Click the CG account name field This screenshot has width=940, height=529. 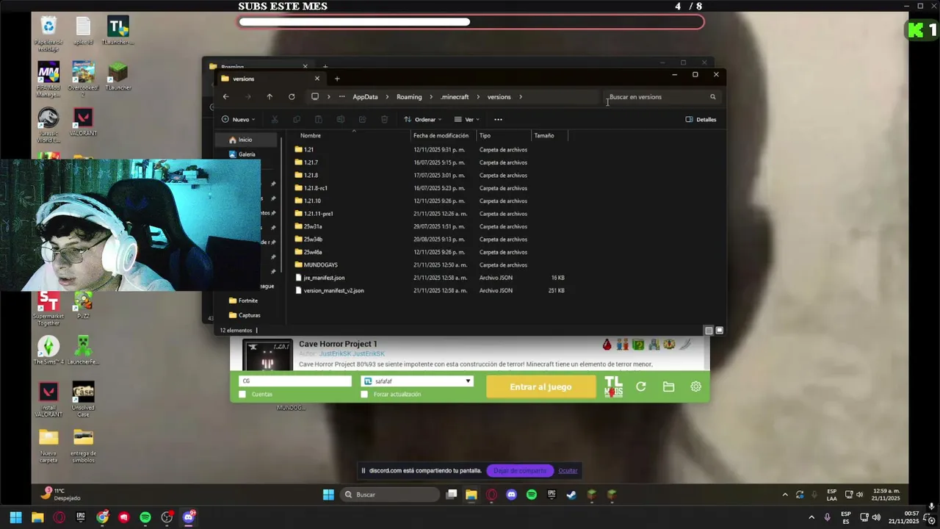click(295, 381)
